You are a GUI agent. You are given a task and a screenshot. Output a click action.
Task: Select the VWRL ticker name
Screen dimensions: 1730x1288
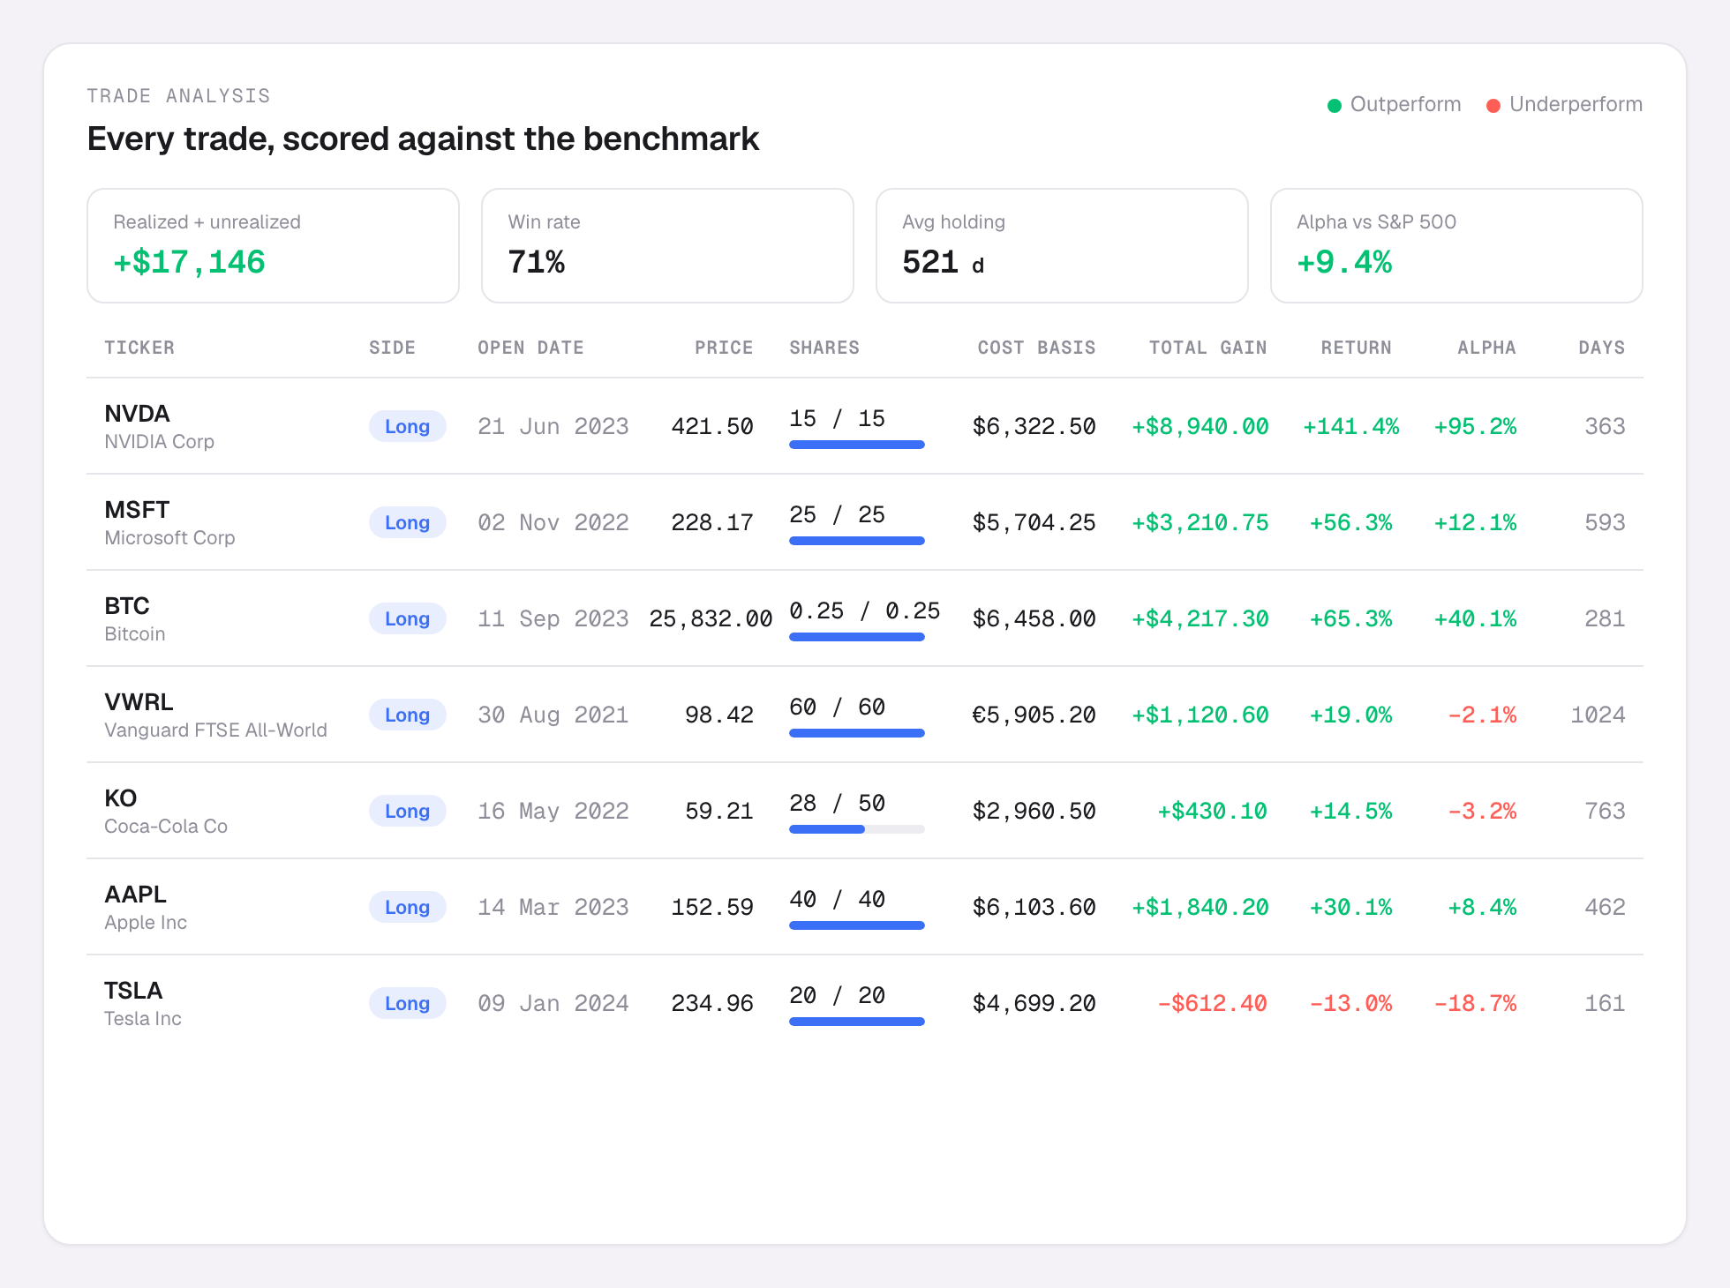tap(139, 702)
